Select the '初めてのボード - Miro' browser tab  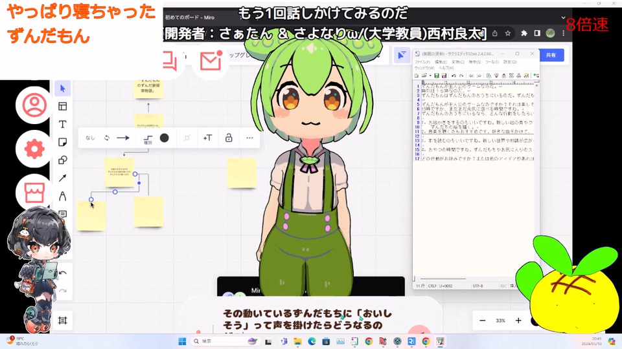pyautogui.click(x=190, y=17)
